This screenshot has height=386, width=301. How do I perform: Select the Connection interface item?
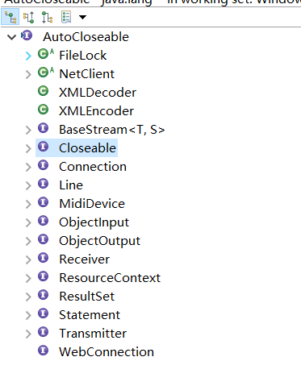coord(93,167)
